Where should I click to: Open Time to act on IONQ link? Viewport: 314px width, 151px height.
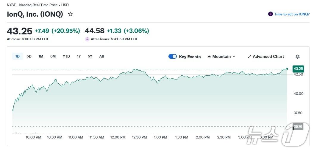(292, 14)
